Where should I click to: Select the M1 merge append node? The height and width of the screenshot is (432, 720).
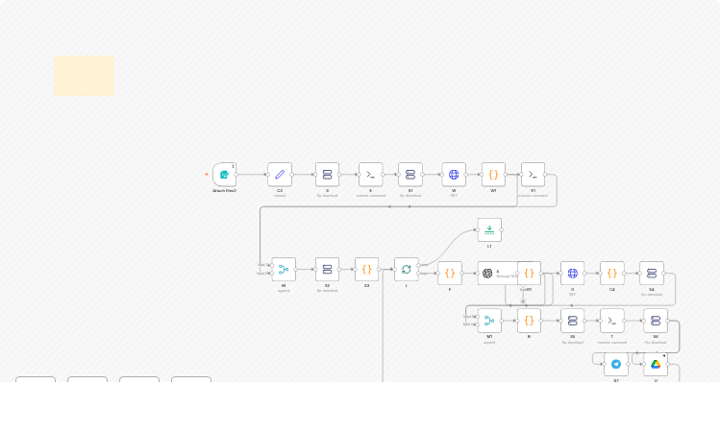click(x=489, y=321)
